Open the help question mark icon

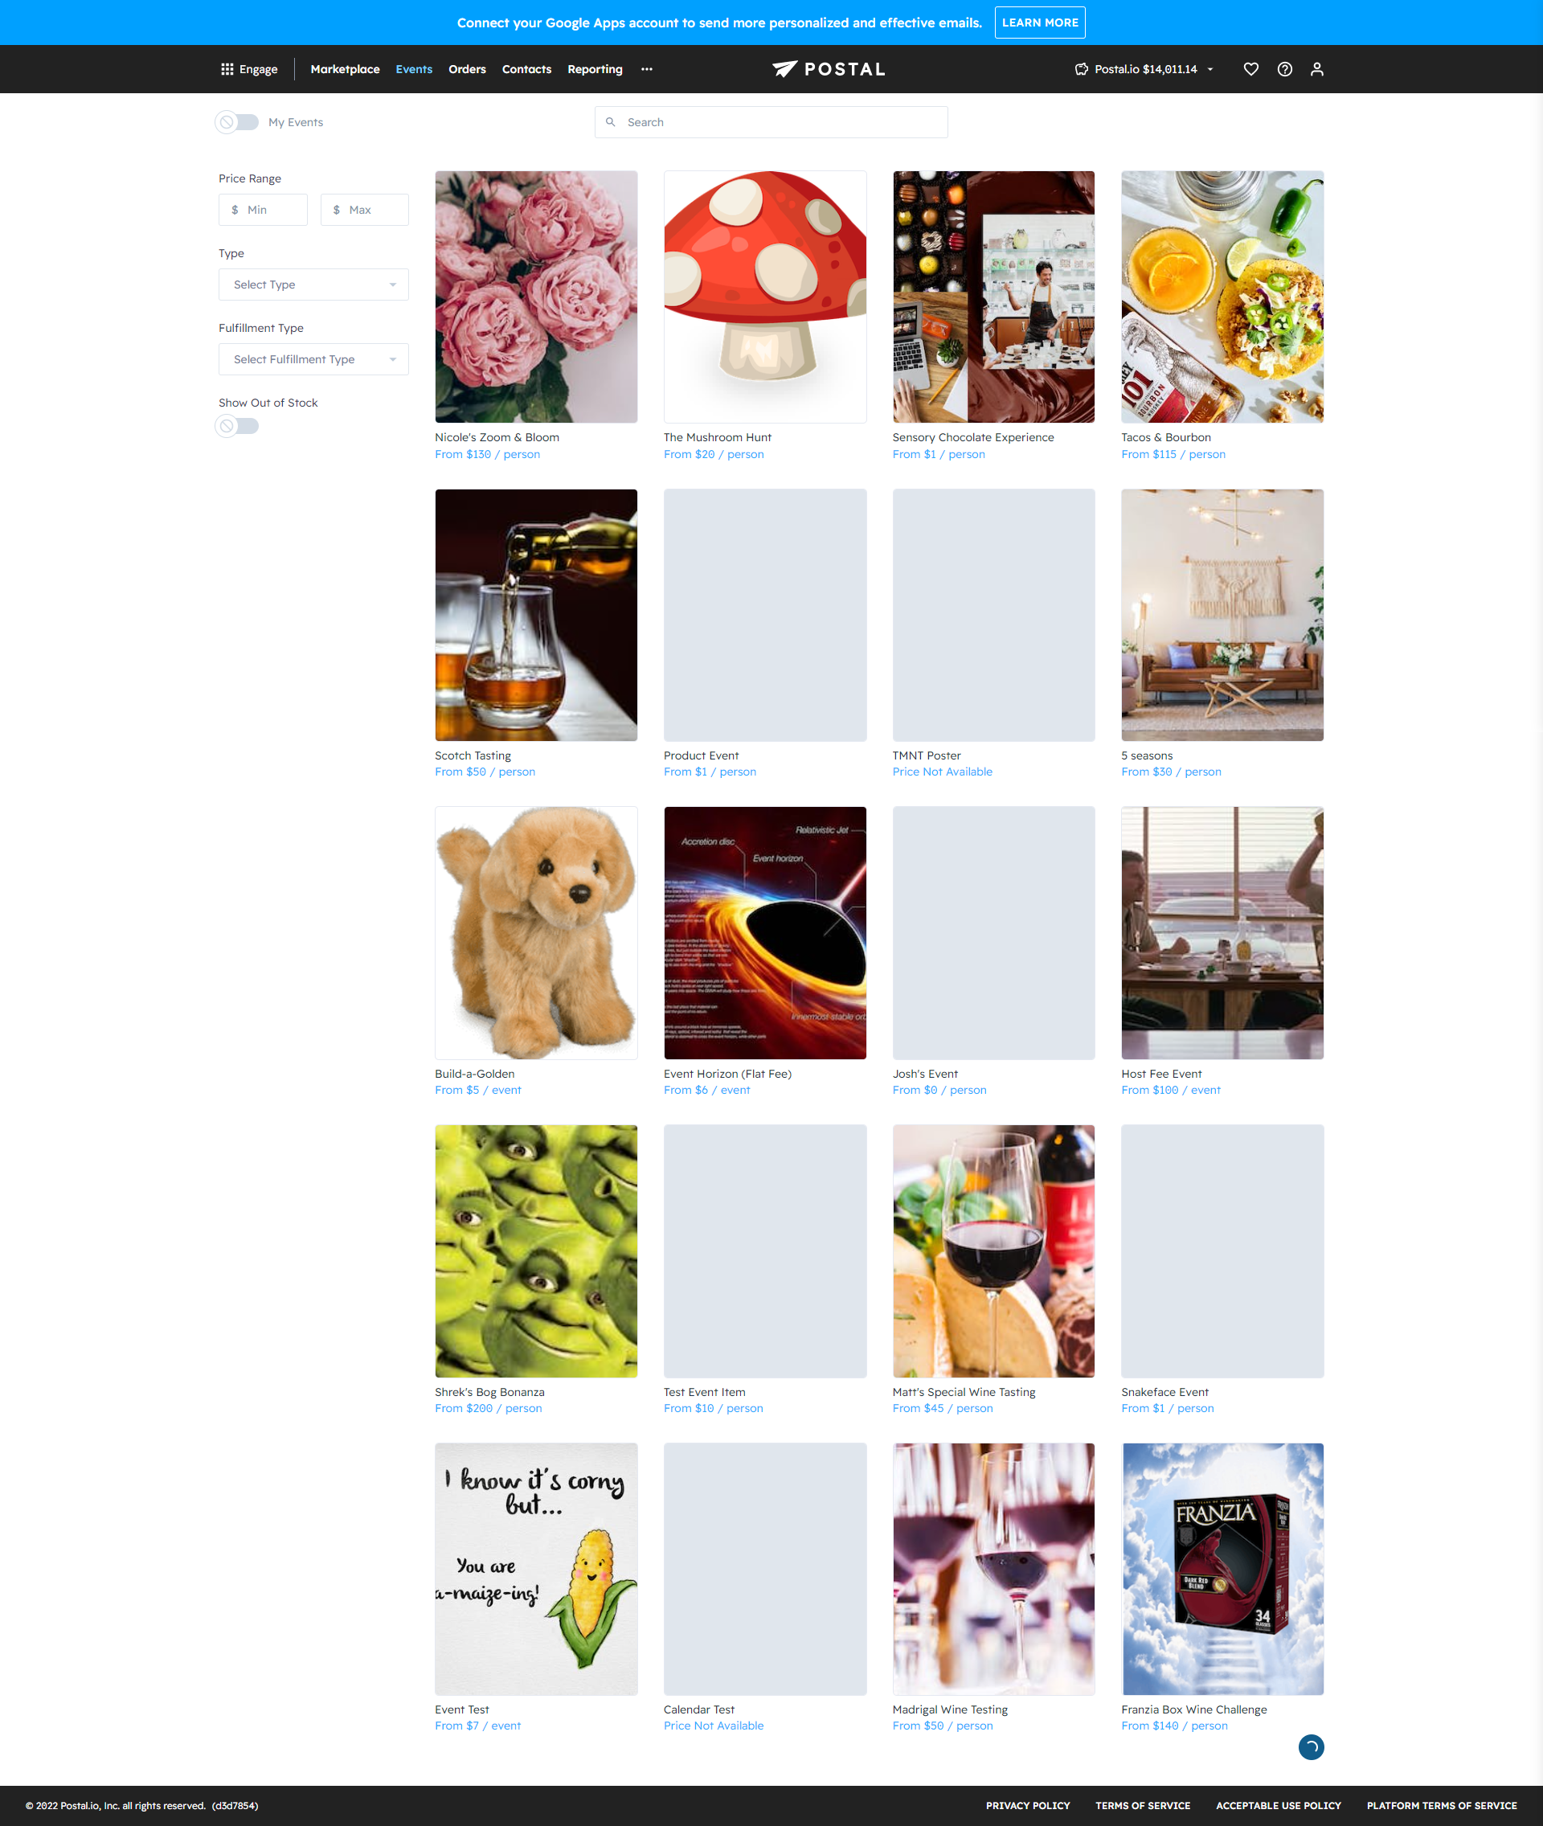click(1284, 69)
